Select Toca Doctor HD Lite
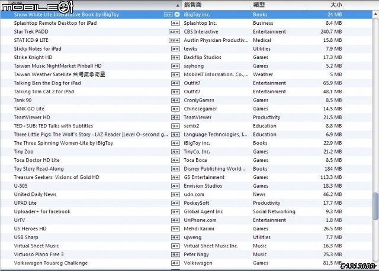This screenshot has height=271, width=379. [37, 160]
